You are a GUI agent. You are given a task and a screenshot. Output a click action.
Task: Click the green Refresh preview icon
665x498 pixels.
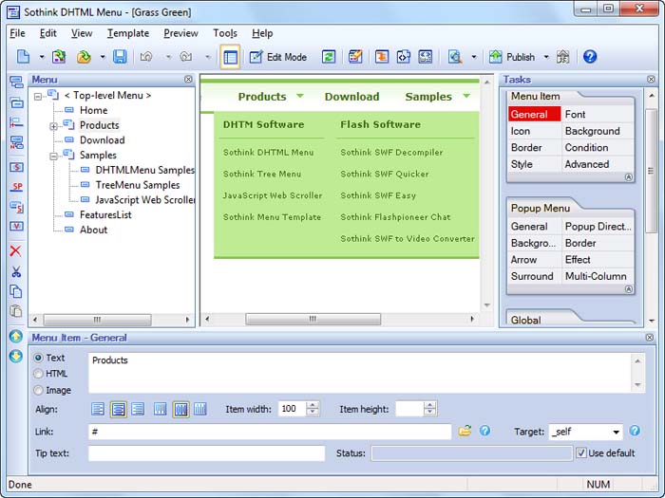tap(329, 56)
